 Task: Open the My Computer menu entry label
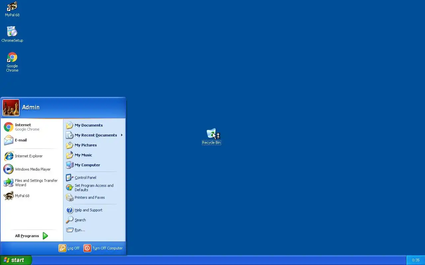pos(87,165)
